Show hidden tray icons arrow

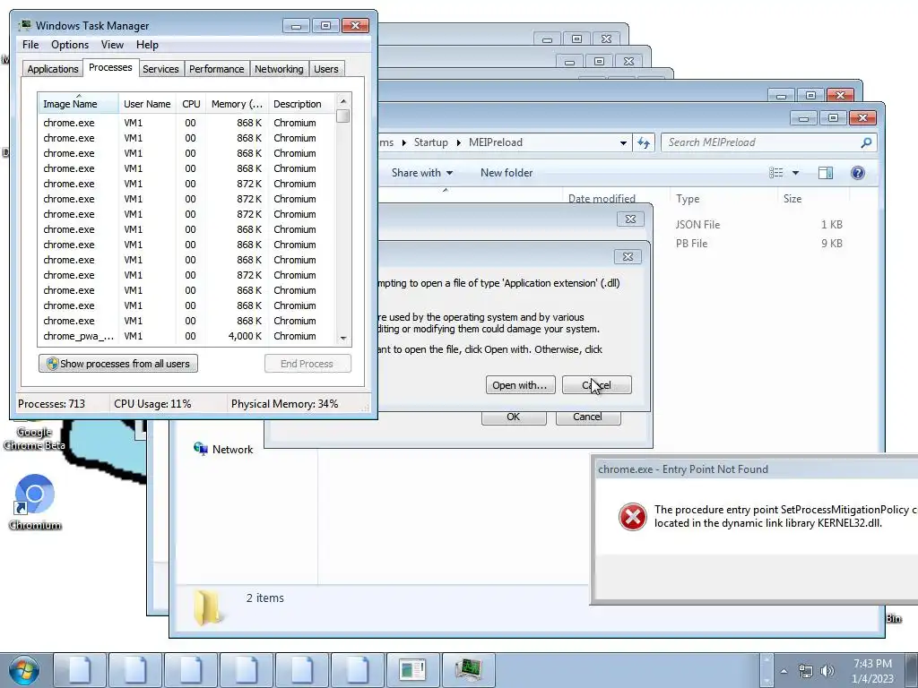tap(784, 671)
